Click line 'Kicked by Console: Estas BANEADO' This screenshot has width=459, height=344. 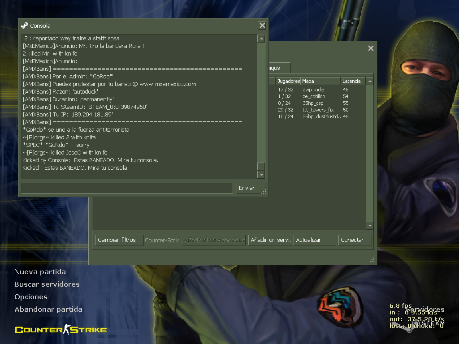(90, 160)
